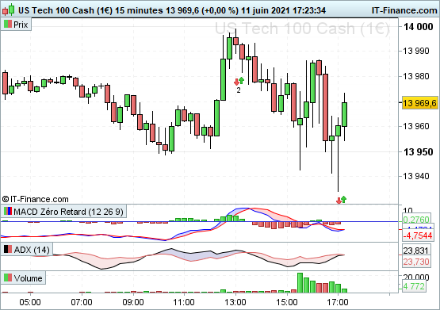This screenshot has height=310, width=440.
Task: Click the candlestick icon in the title bar
Action: (x=9, y=10)
